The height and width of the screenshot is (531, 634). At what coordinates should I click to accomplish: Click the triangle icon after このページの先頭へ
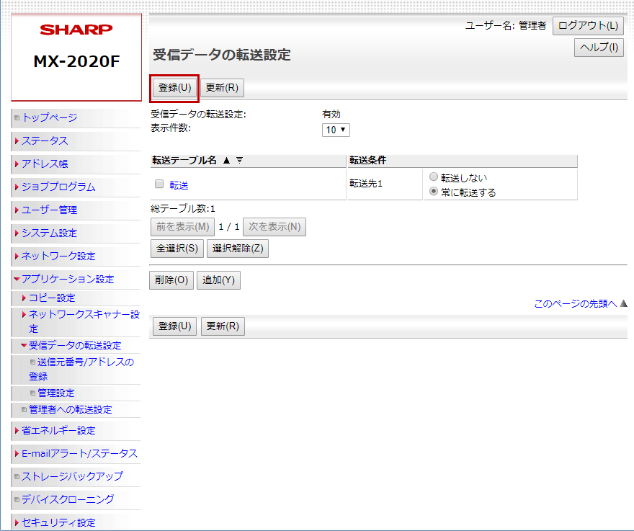click(624, 304)
